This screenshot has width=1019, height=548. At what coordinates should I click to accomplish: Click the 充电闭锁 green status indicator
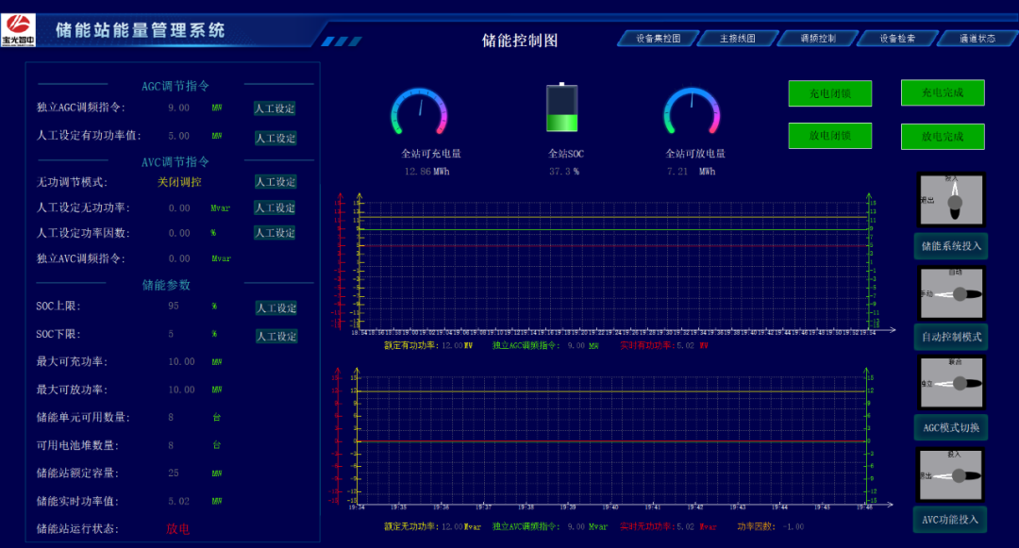pyautogui.click(x=829, y=93)
